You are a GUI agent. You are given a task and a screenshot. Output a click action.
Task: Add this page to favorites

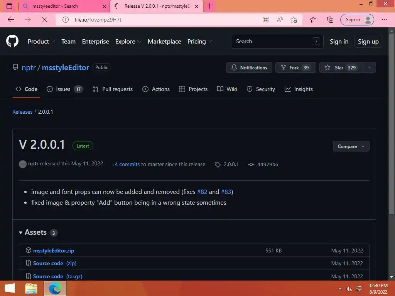294,20
